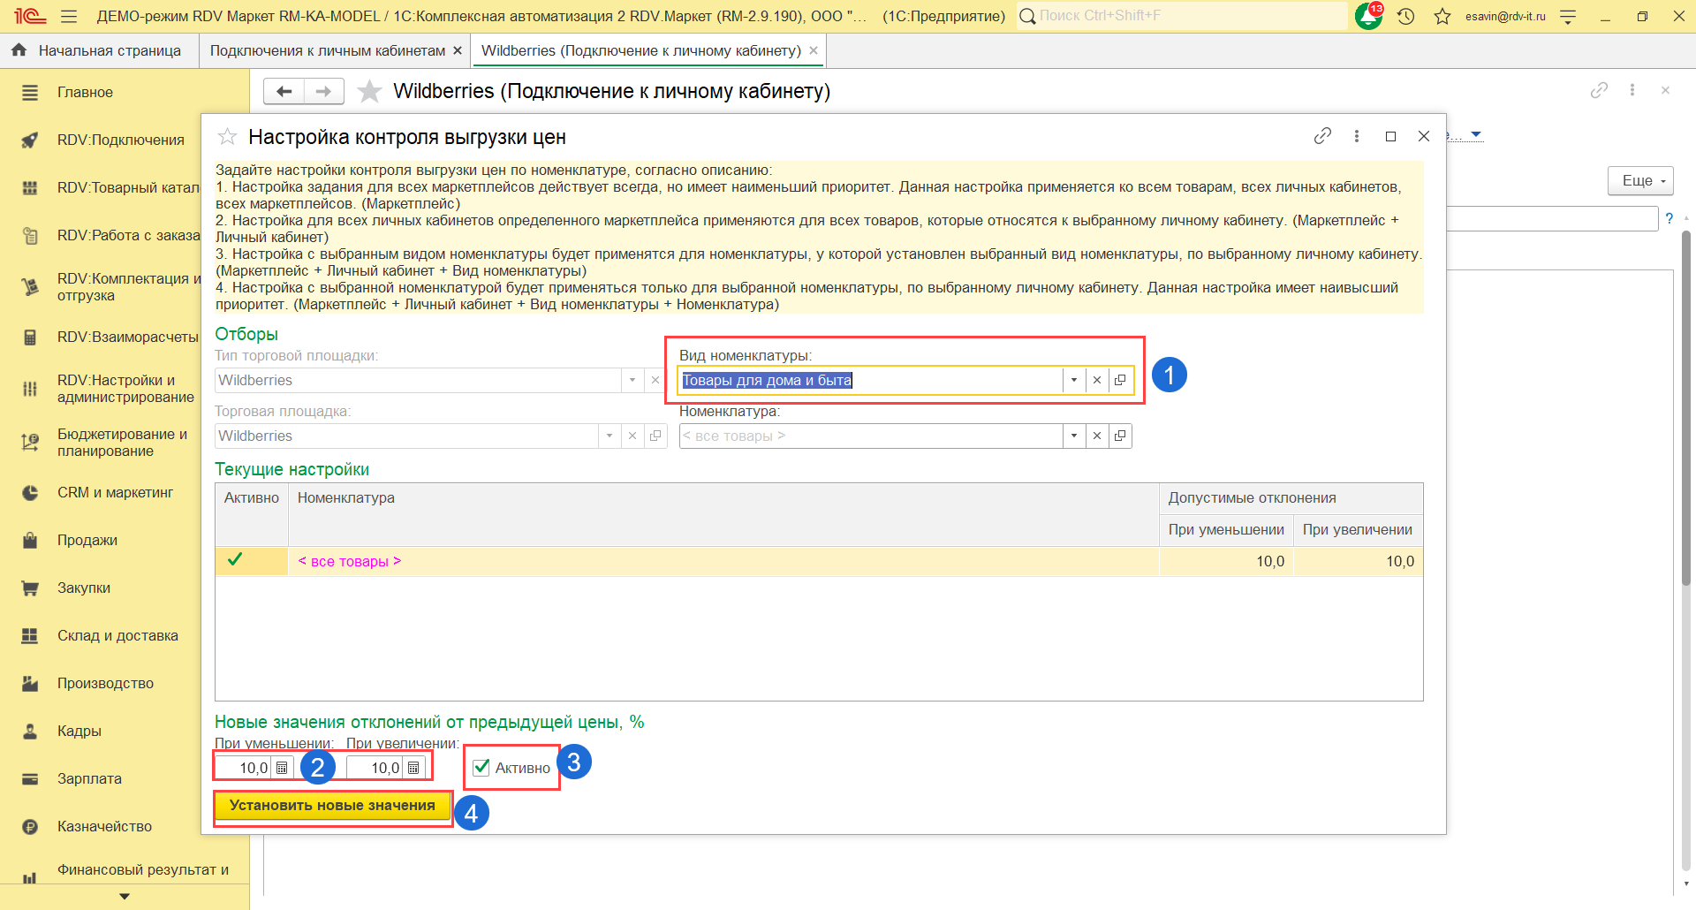Open the Номенклатура selection form icon
Screen dimensions: 1696x910
tap(1120, 436)
